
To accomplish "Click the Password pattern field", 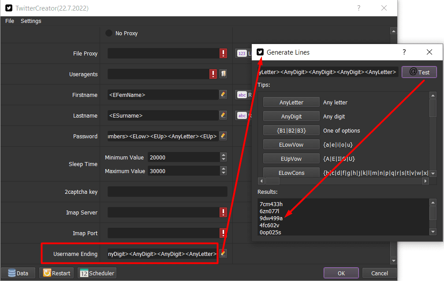I will pyautogui.click(x=163, y=136).
